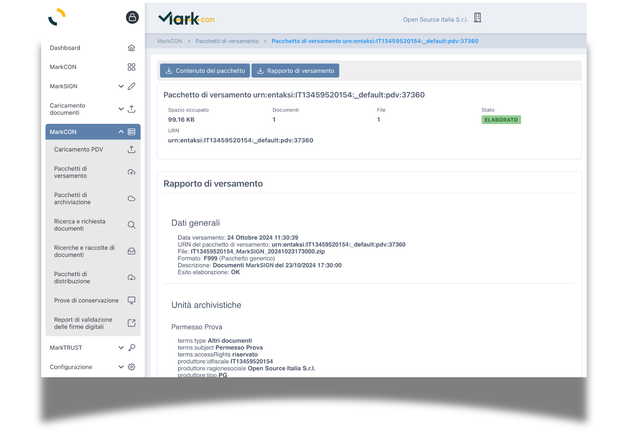Expand the Configurazione chevron
Screen dimensions: 628x434
[x=121, y=367]
